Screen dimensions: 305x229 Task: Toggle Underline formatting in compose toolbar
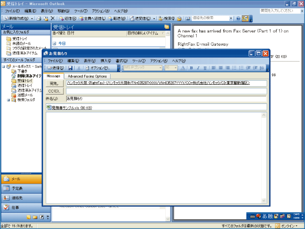tap(205, 68)
